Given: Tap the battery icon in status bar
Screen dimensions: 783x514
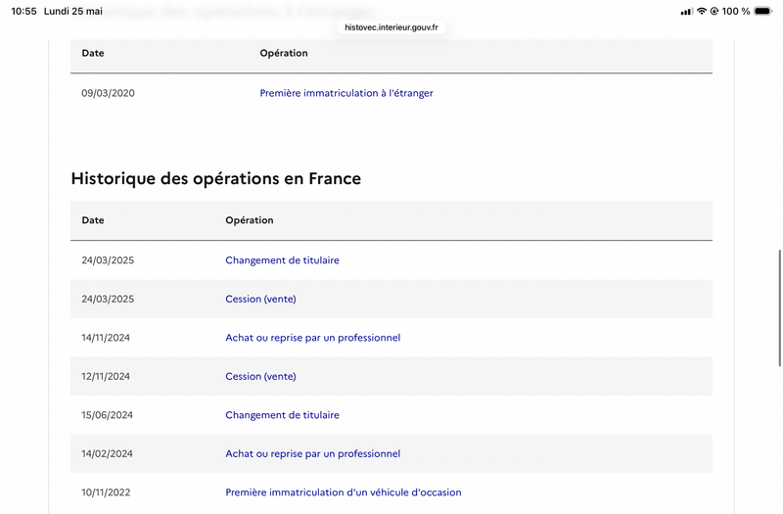Looking at the screenshot, I should coord(763,11).
